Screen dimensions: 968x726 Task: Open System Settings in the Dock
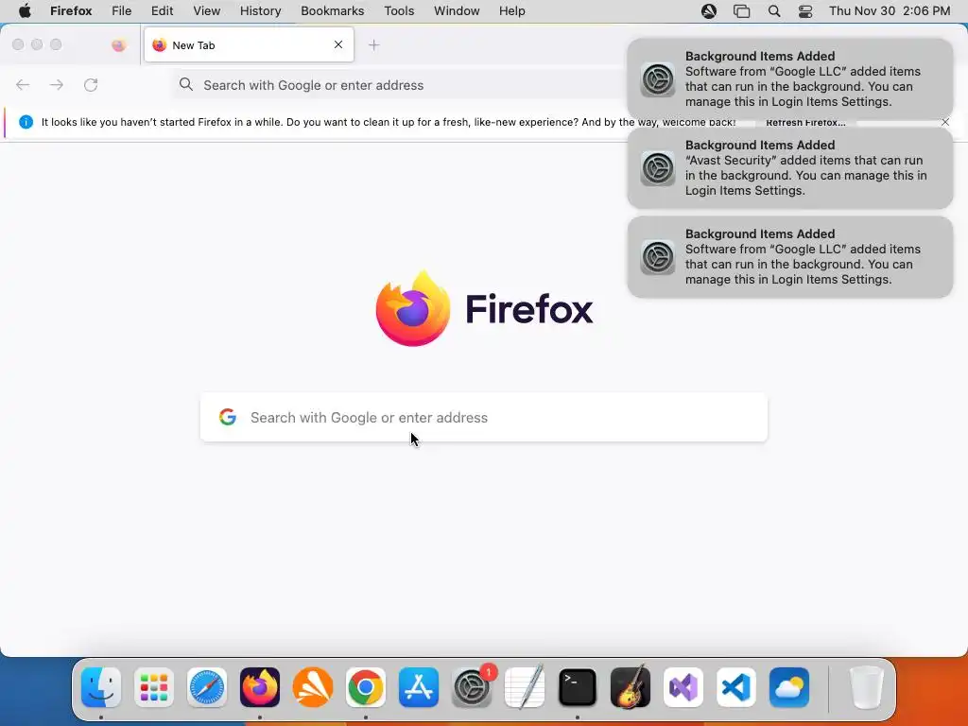click(473, 687)
